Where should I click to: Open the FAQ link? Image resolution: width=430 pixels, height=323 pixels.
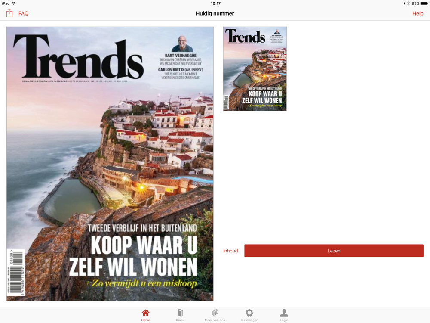coord(23,13)
